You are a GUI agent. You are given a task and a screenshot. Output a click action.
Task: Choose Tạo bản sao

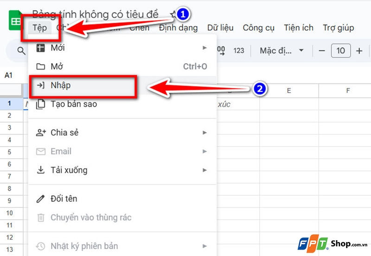pyautogui.click(x=122, y=104)
